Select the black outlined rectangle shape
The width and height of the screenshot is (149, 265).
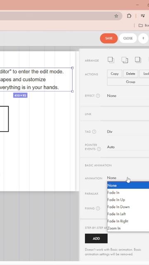point(4,119)
